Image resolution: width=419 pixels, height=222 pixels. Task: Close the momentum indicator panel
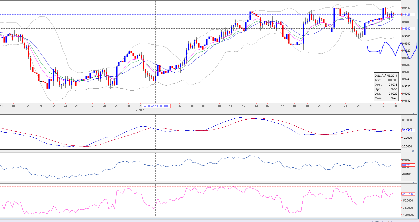click(x=413, y=151)
